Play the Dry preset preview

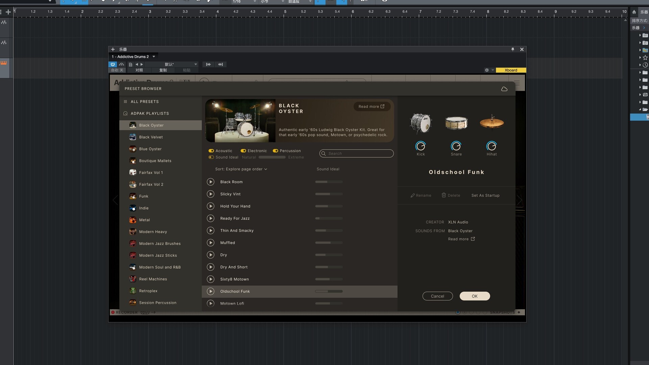click(211, 255)
